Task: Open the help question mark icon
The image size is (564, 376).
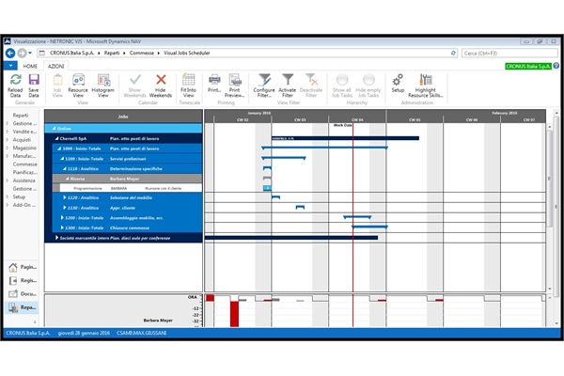Action: [x=556, y=66]
